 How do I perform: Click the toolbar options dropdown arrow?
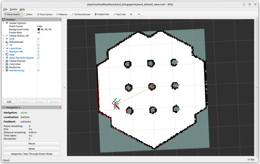pos(141,16)
